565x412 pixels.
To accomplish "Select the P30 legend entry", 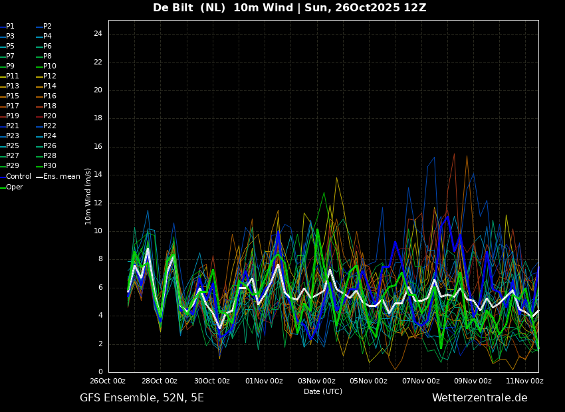I will coord(46,165).
